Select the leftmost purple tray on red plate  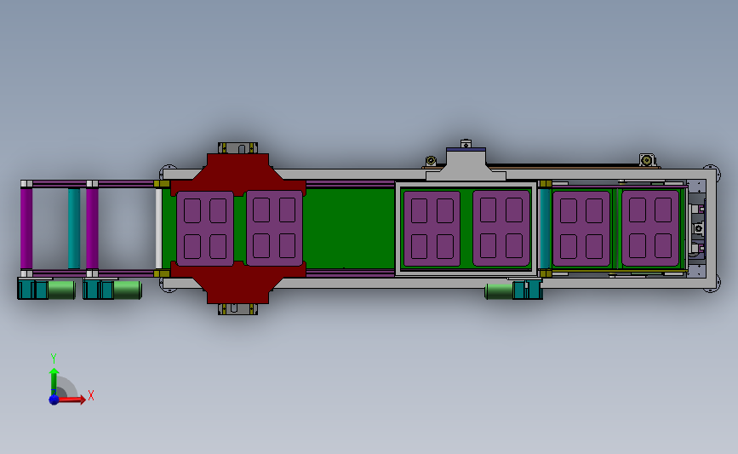205,228
